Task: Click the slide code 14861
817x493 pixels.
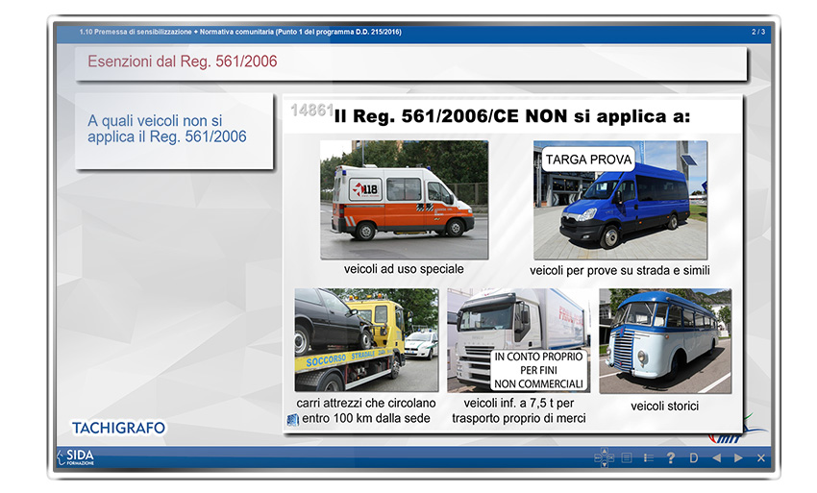Action: coord(311,111)
